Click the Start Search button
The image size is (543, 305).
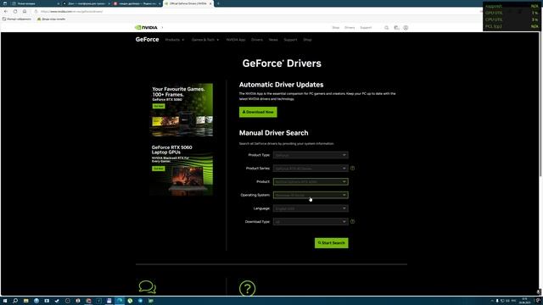[x=332, y=243]
